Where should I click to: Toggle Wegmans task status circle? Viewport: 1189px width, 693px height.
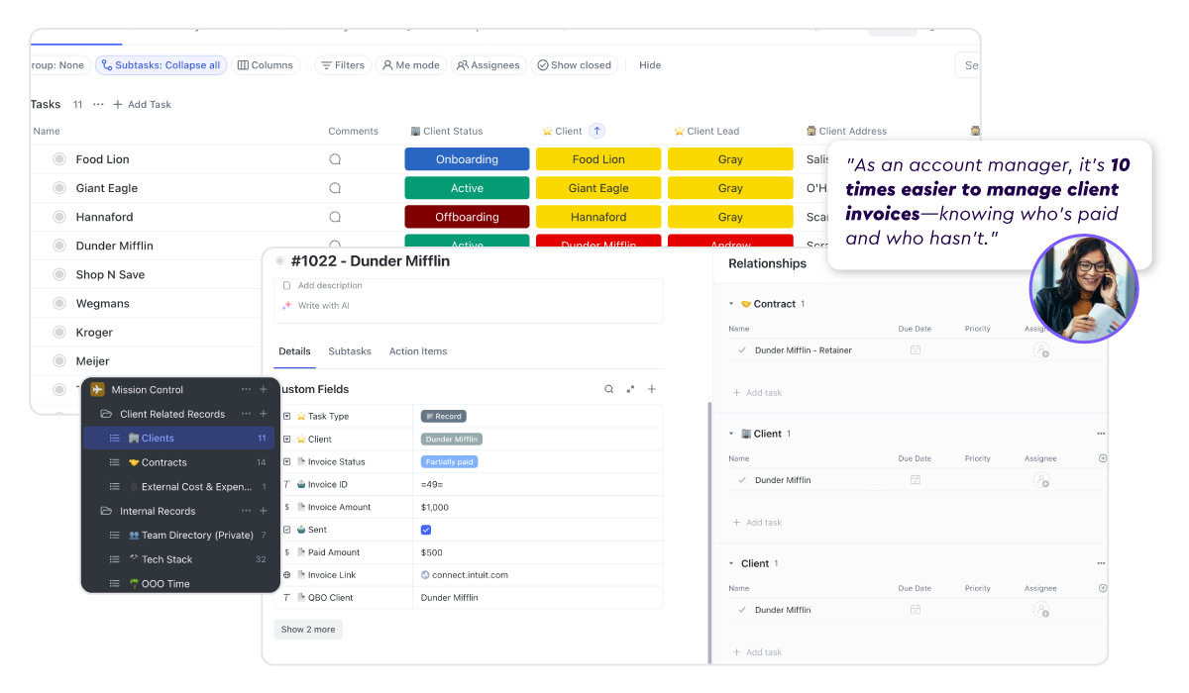tap(59, 303)
